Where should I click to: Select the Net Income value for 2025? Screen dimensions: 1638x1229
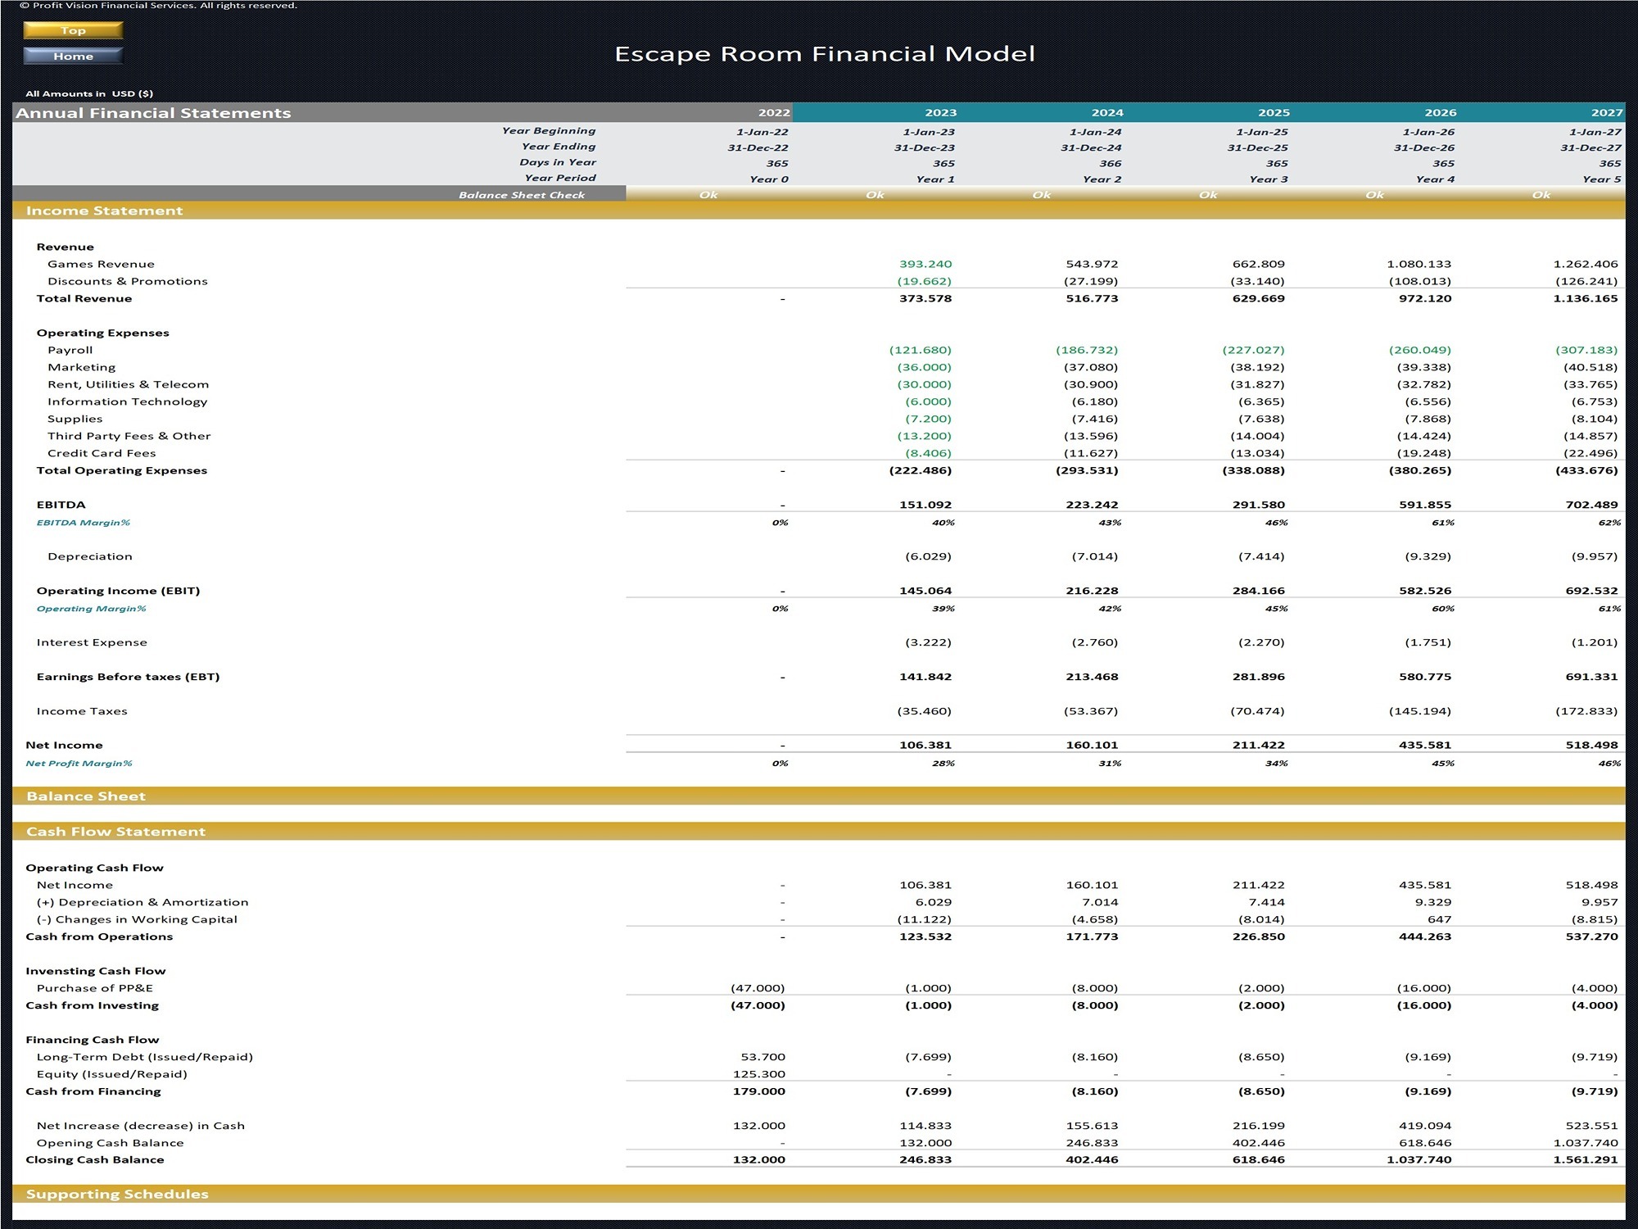point(1260,745)
